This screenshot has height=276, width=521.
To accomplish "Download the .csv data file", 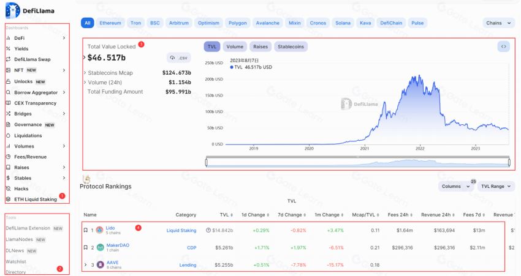I will coord(179,58).
